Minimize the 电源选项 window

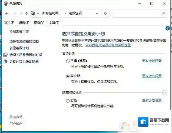click(x=140, y=4)
